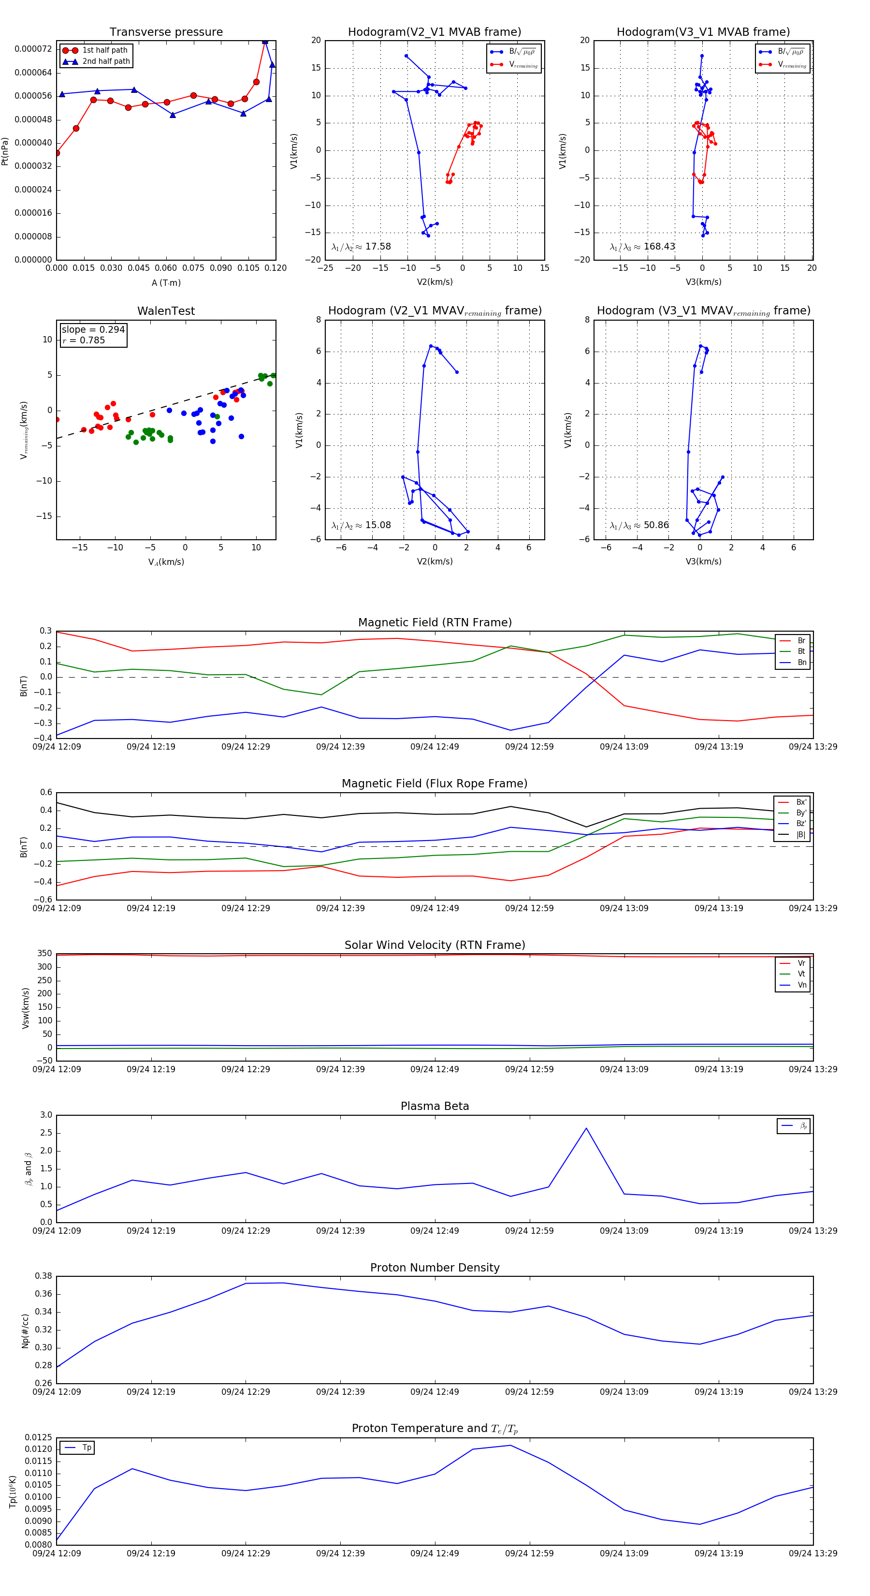Click '2nd half path' legend entry
Viewport: 870px width, 1596px height.
[x=96, y=61]
